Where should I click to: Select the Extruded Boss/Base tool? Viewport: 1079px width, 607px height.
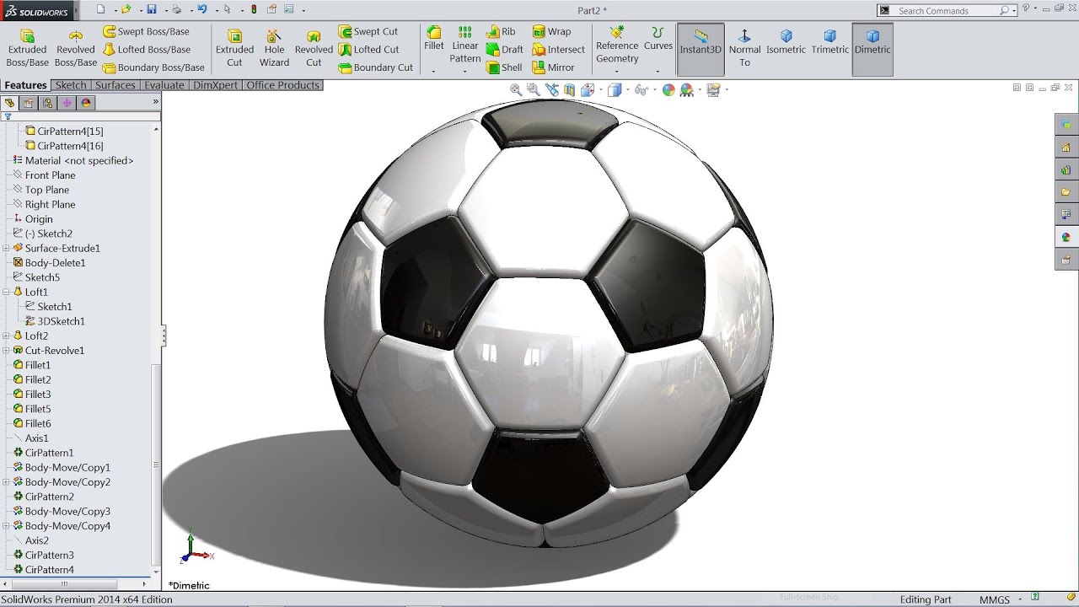28,48
